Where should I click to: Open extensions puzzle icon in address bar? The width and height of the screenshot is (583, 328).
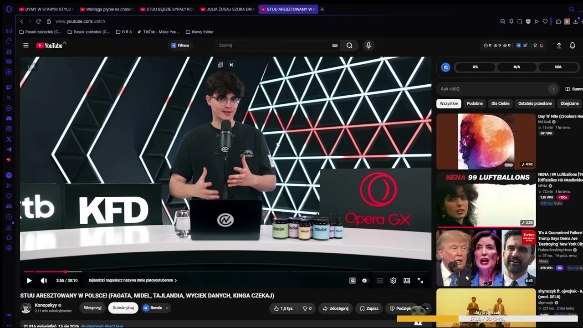click(x=558, y=21)
